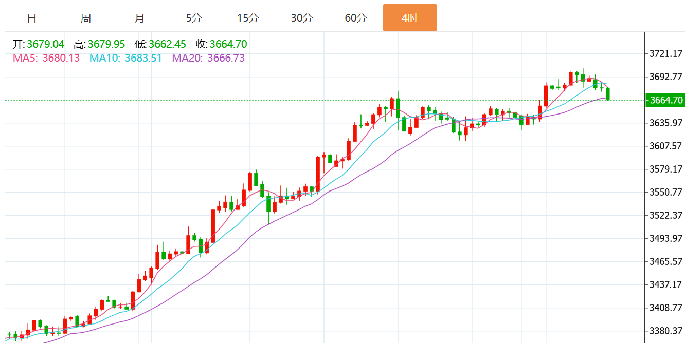Screen dimensions: 685x343
Task: Click the 3408.77 price axis label
Action: 666,308
